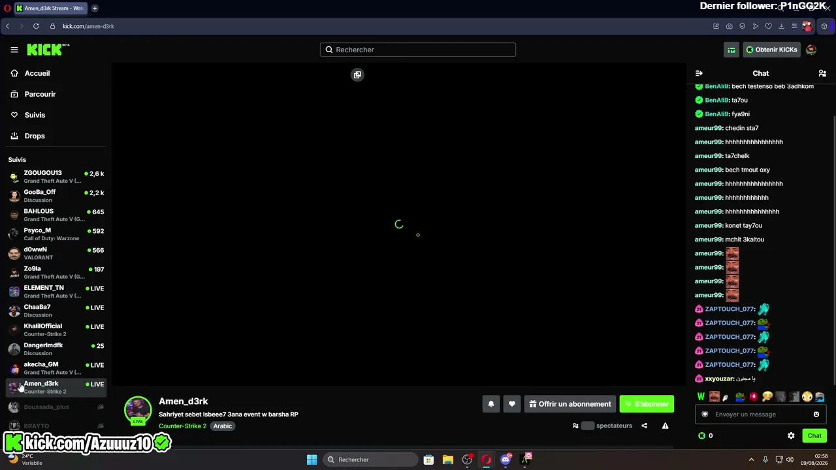836x470 pixels.
Task: Open Opera privacy shield icon
Action: point(742,26)
